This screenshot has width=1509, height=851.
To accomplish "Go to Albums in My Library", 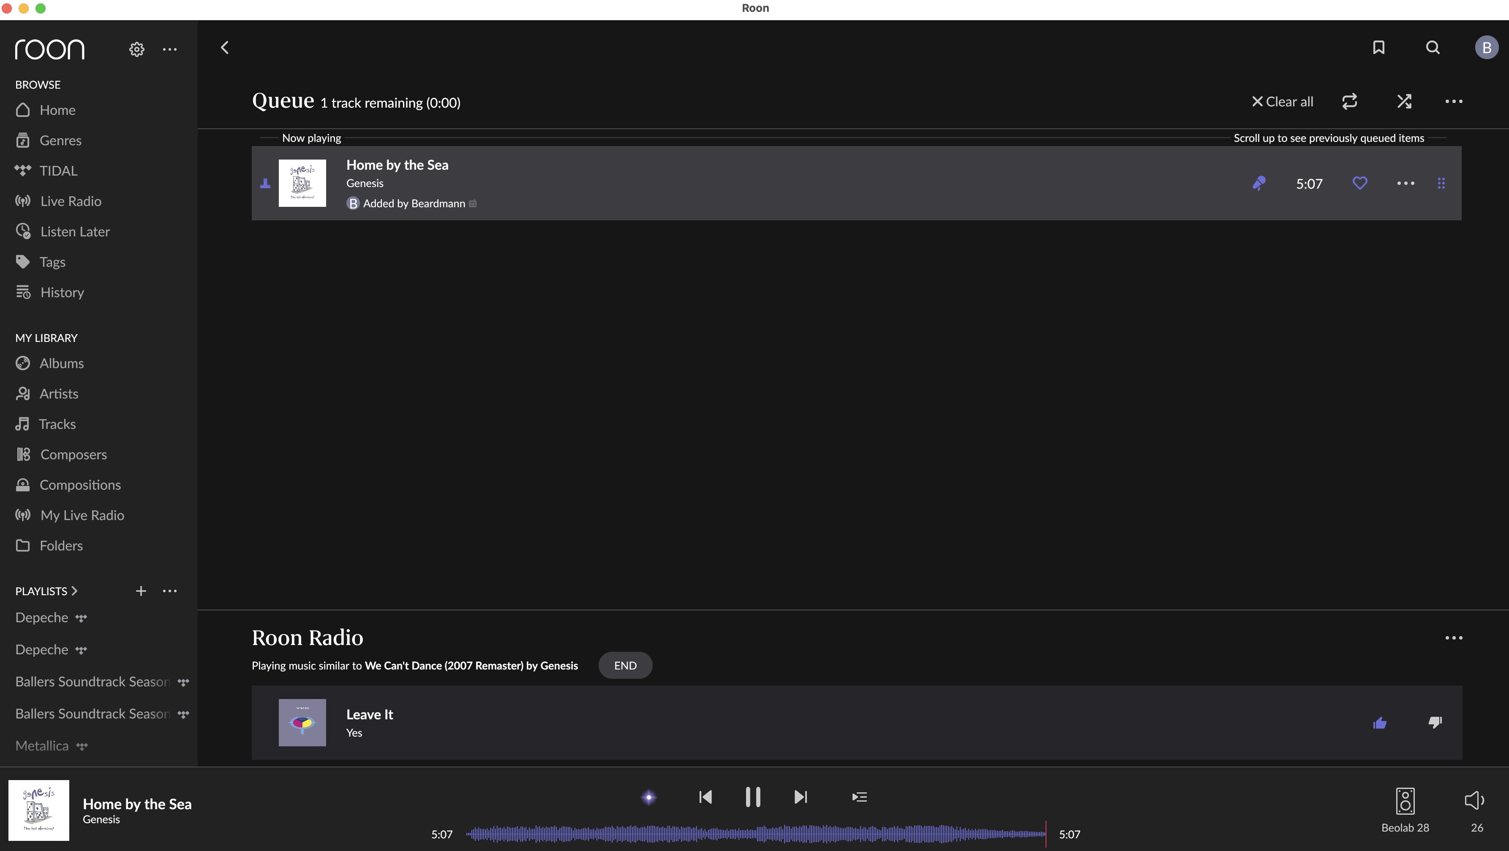I will (62, 363).
